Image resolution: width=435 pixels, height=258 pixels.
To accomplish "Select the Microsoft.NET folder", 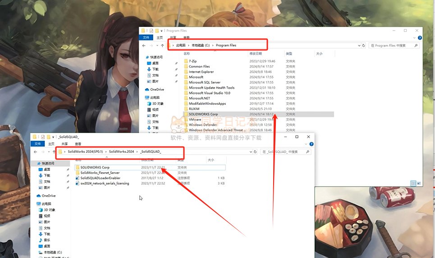I will [199, 98].
